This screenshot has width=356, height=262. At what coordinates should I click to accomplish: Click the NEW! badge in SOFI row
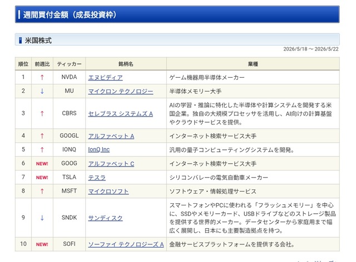42,244
